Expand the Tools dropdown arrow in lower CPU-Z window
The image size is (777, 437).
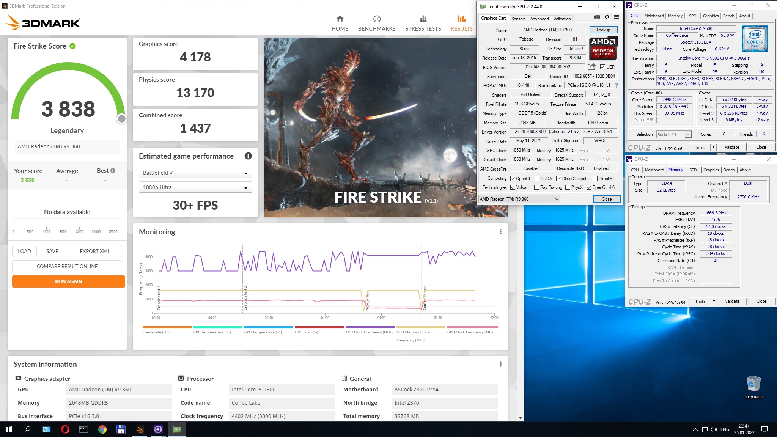tap(714, 301)
